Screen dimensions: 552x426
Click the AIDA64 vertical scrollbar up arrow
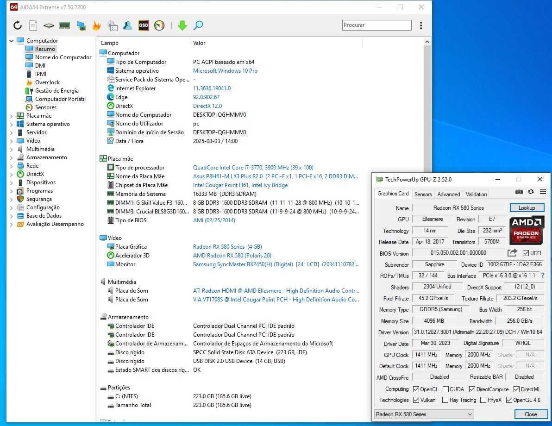427,42
